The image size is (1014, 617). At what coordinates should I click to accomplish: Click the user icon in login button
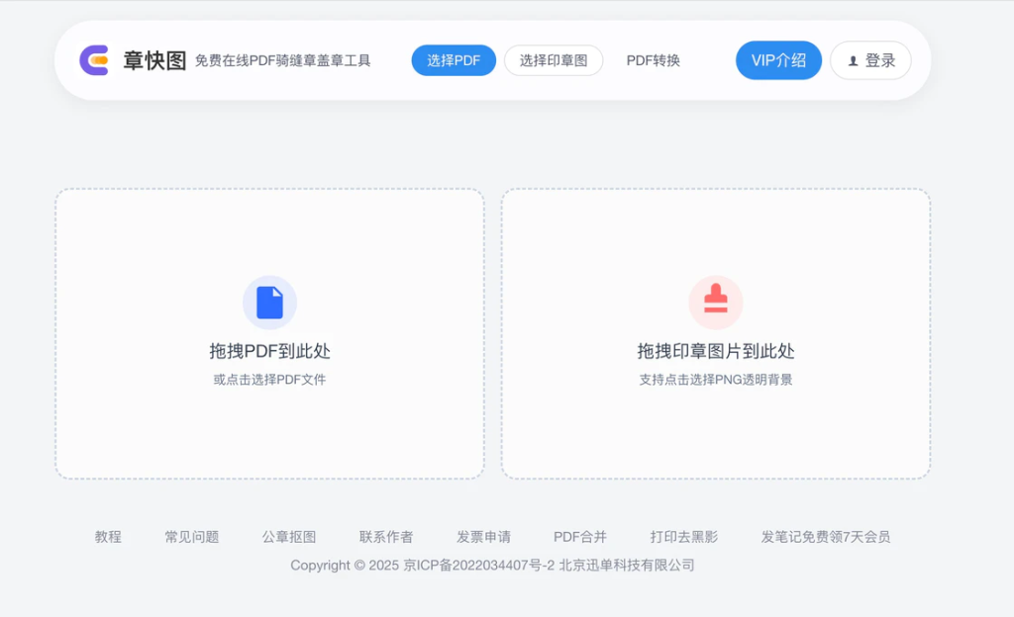(853, 61)
